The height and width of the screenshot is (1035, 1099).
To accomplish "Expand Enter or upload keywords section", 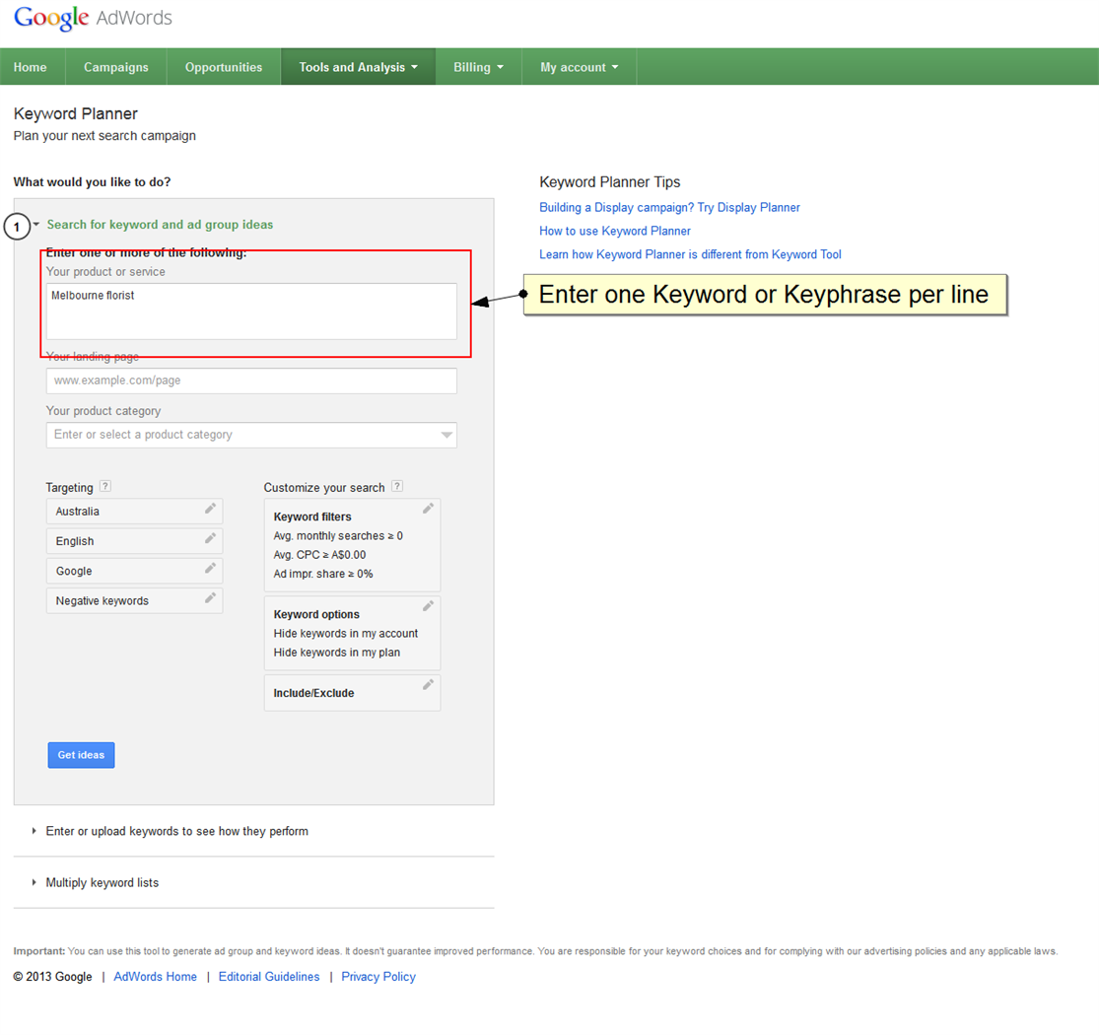I will pyautogui.click(x=176, y=831).
